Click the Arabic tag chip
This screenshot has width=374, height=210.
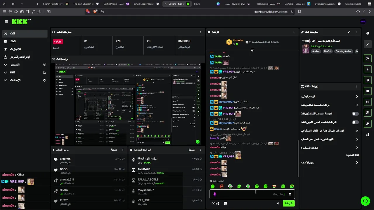coord(316,51)
